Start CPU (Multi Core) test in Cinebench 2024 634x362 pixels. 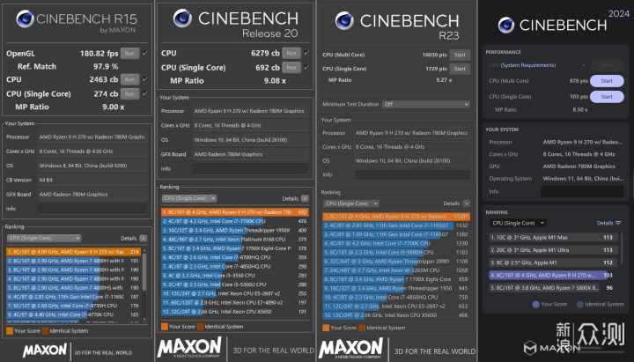tap(607, 81)
